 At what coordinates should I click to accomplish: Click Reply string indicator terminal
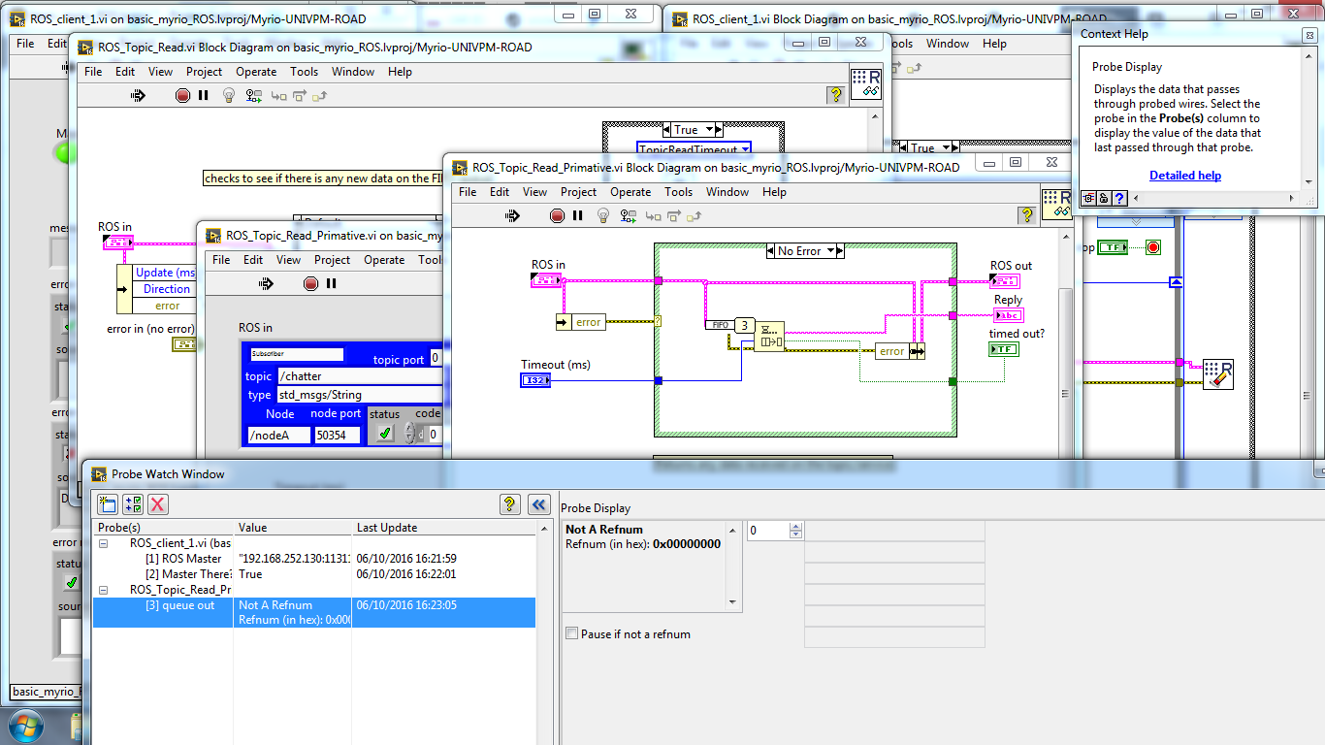pyautogui.click(x=1009, y=315)
